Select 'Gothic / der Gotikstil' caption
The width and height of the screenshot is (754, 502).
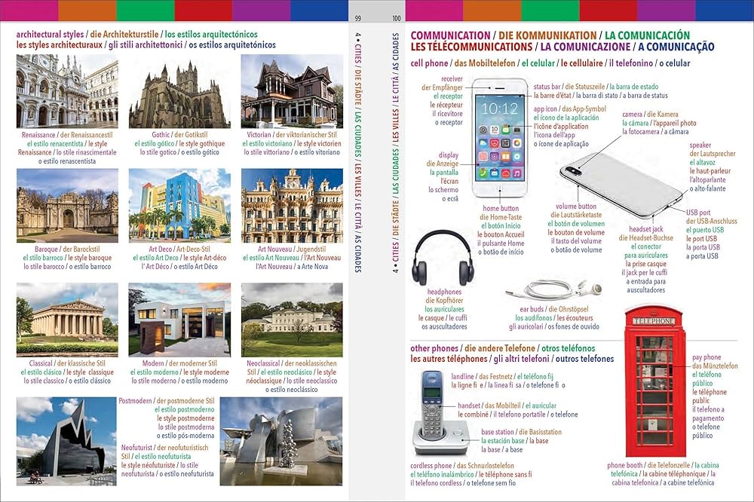tap(179, 135)
